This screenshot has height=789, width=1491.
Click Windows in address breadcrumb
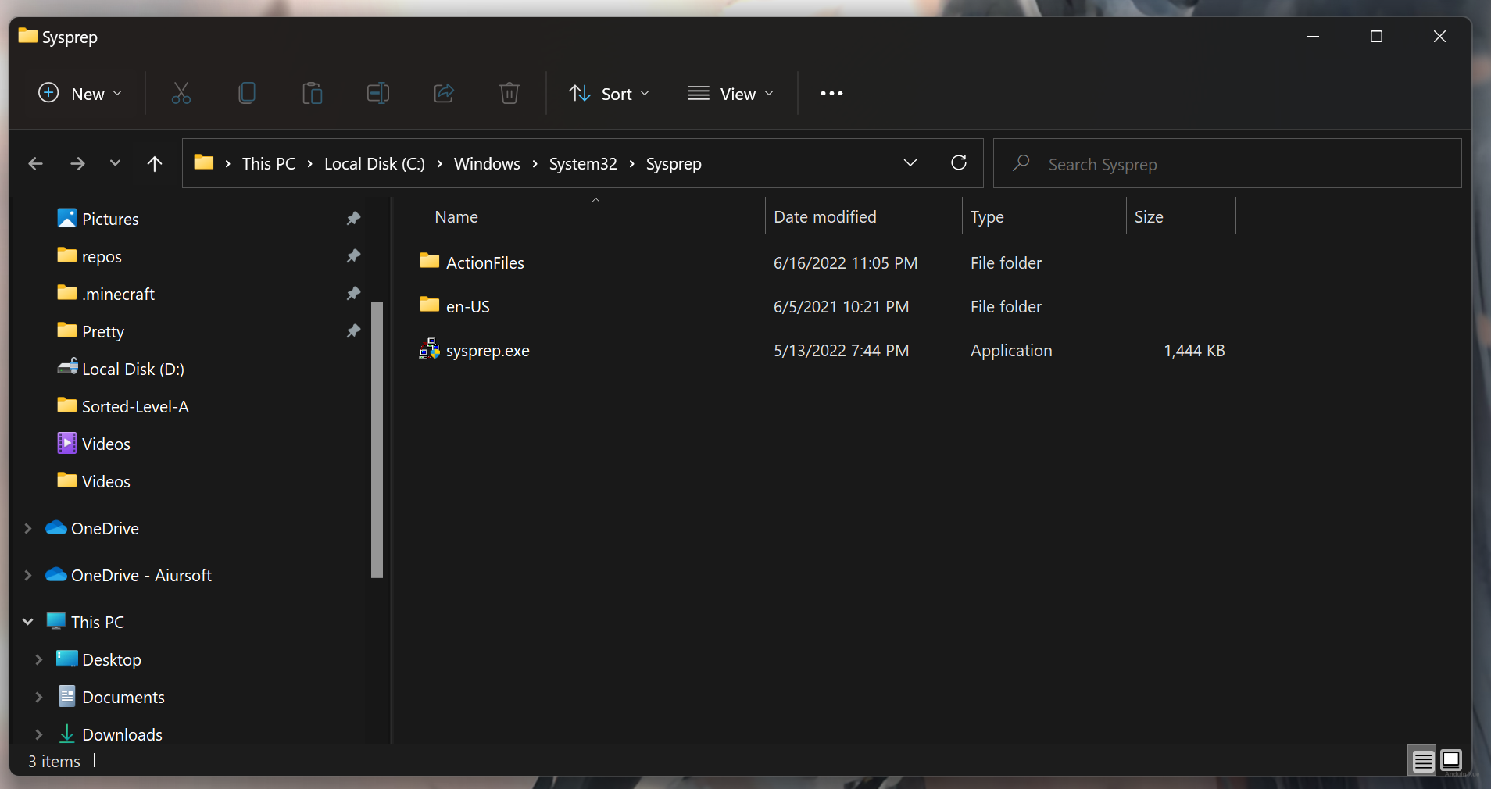tap(487, 164)
